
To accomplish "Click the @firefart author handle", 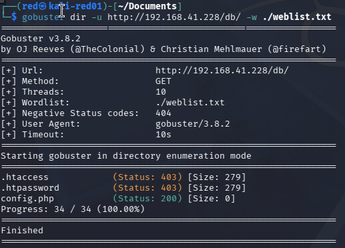I will pyautogui.click(x=297, y=49).
